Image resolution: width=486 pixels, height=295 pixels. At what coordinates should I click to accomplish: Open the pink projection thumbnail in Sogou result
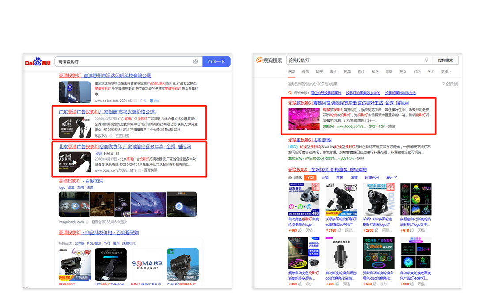(x=304, y=119)
